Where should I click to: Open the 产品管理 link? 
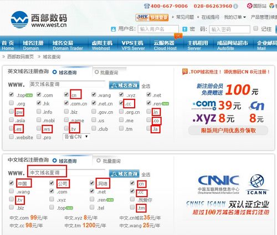260,17
